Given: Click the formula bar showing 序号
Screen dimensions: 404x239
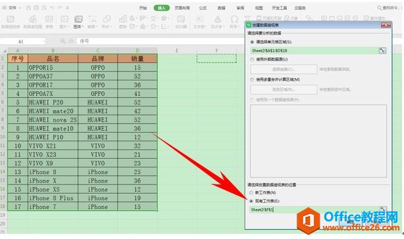Looking at the screenshot, I should (x=160, y=41).
